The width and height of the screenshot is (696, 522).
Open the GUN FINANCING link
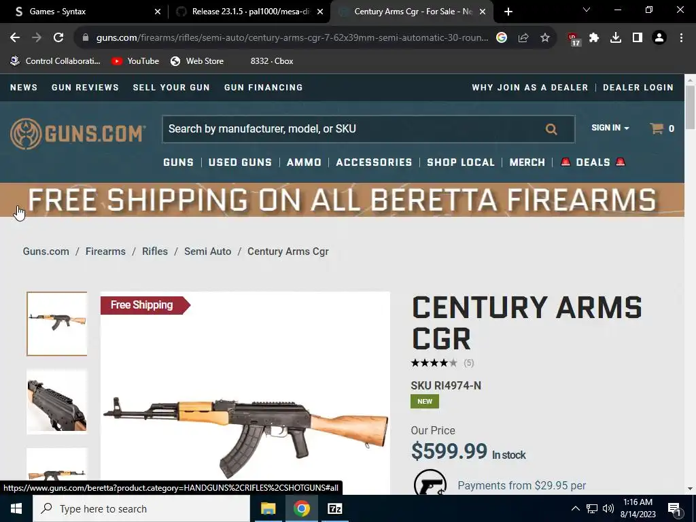tap(263, 88)
